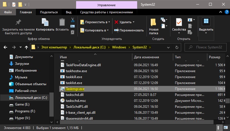Select Game (E:) drive in navigation pane

22,104
